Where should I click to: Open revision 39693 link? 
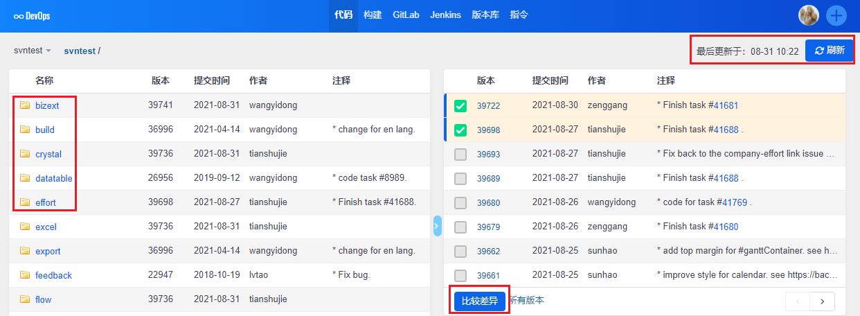488,155
